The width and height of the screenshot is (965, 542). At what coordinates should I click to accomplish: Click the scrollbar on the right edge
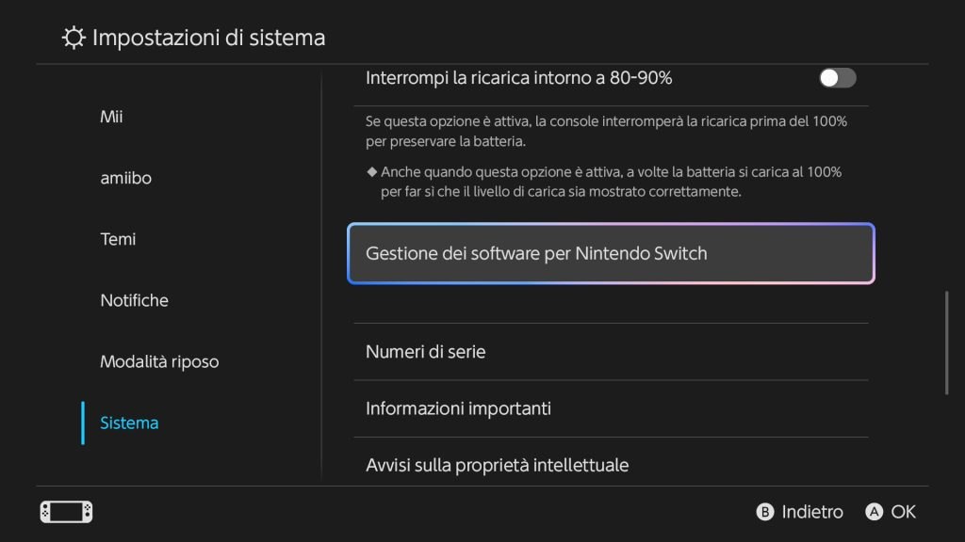coord(949,339)
